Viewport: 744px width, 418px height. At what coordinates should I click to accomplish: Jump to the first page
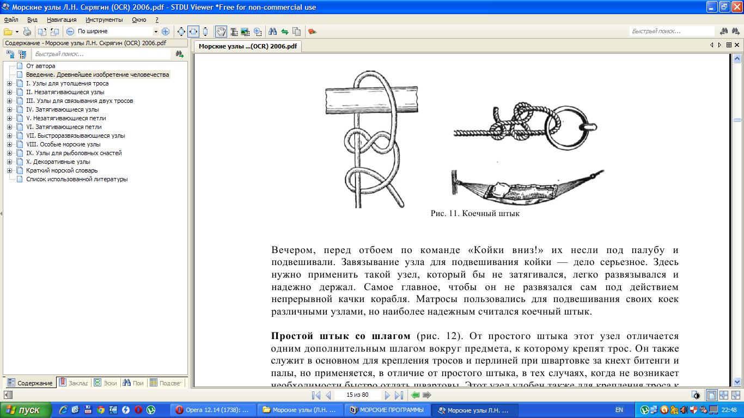[316, 395]
